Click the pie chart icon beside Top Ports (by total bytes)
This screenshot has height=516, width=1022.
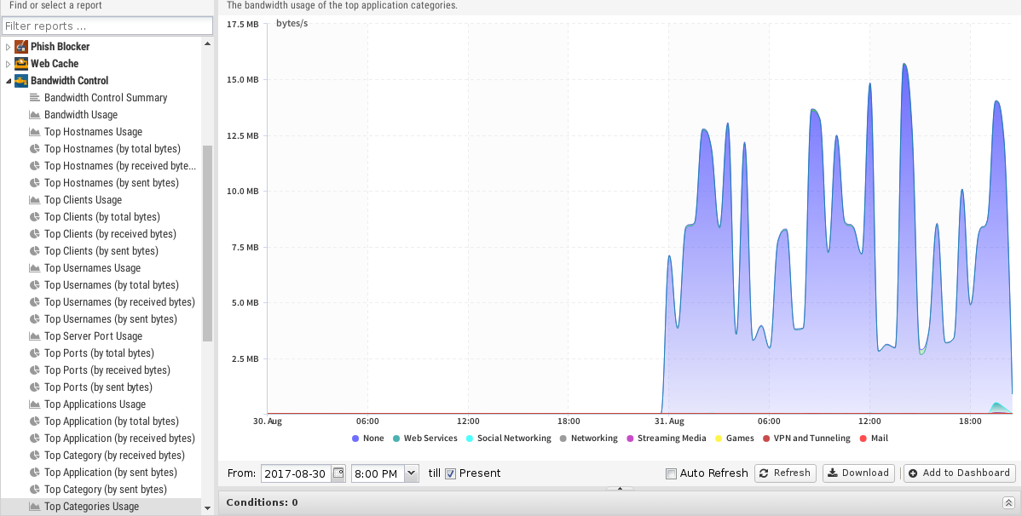pos(35,353)
